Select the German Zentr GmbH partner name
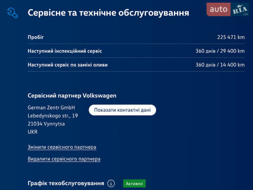The height and width of the screenshot is (190, 253). [51, 108]
